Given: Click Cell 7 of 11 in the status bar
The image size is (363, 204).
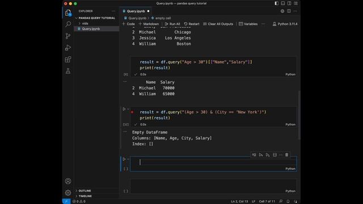Looking at the screenshot, I should 267,202.
